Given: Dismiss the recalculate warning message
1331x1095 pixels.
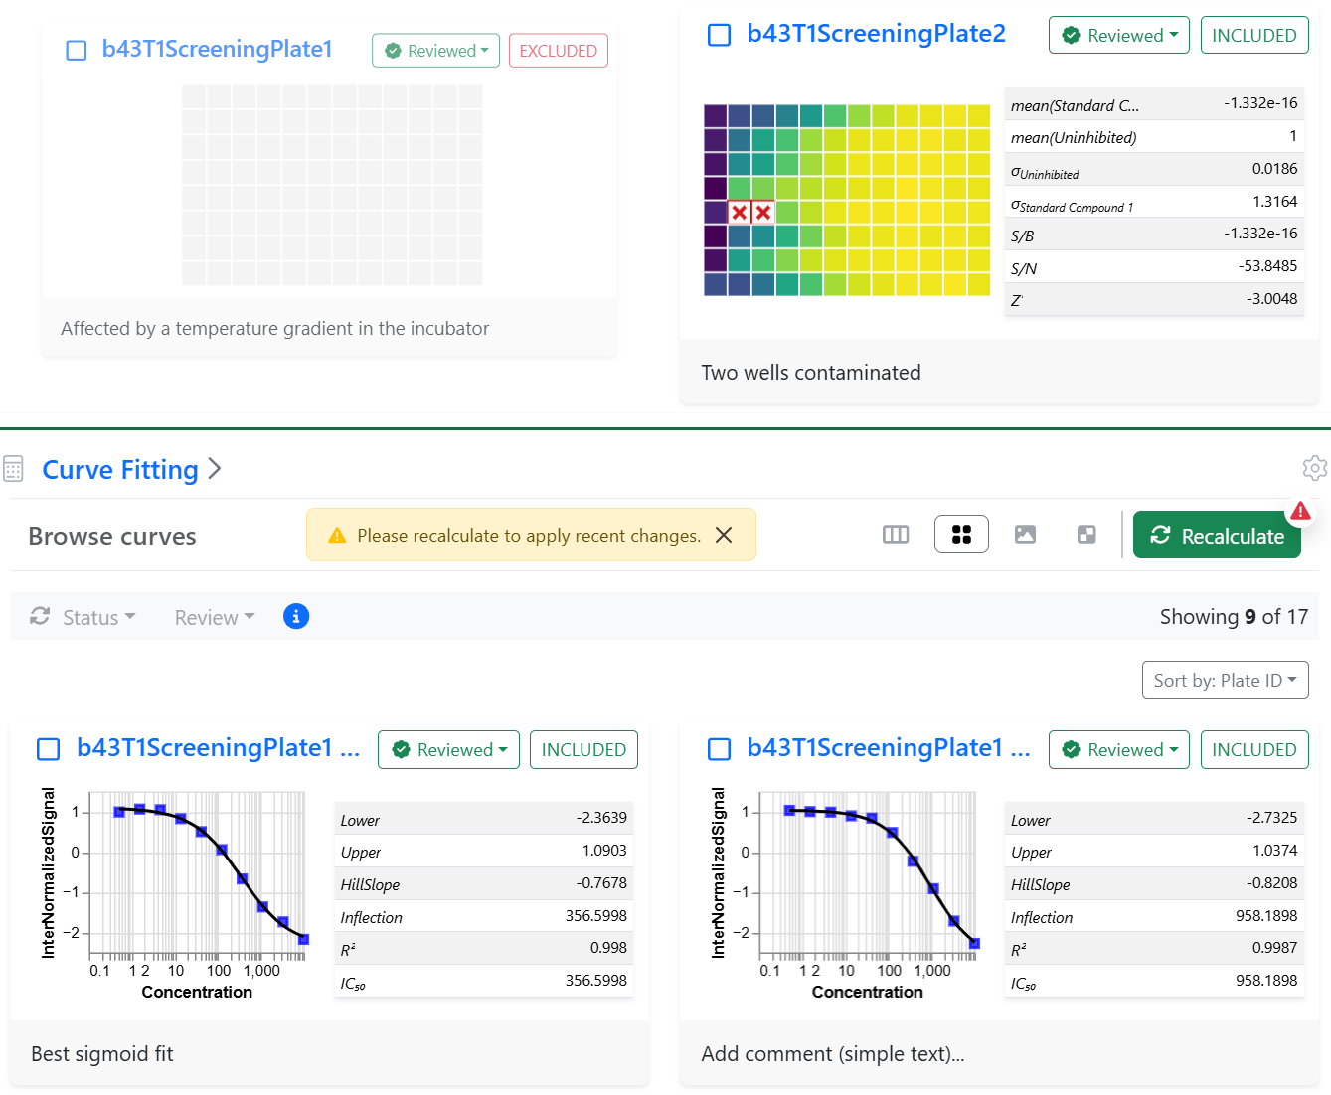Looking at the screenshot, I should click(724, 535).
